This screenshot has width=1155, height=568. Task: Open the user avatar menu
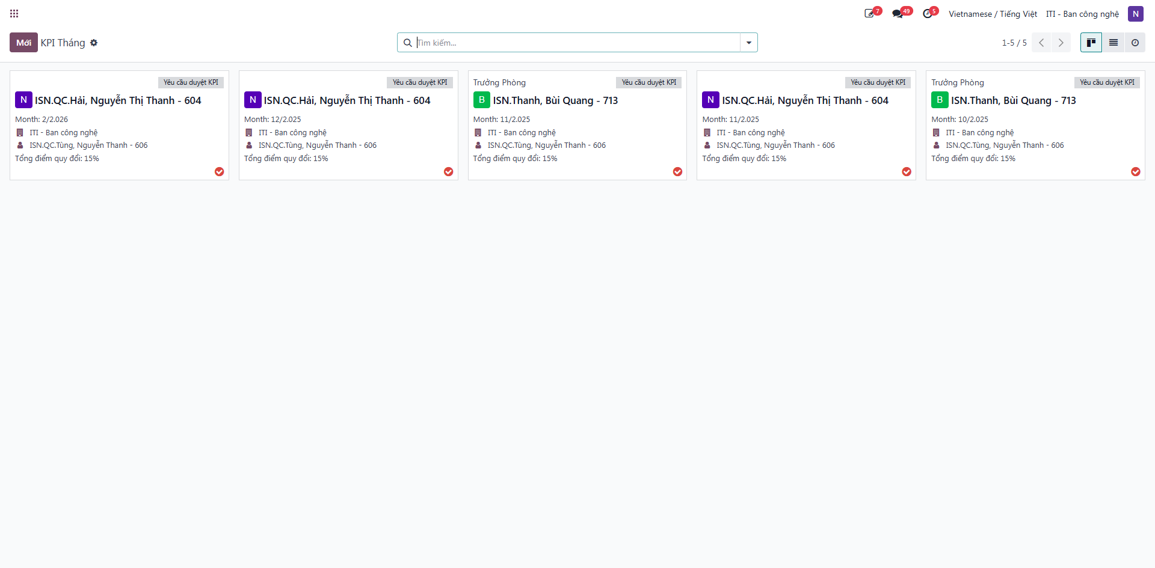(1135, 14)
